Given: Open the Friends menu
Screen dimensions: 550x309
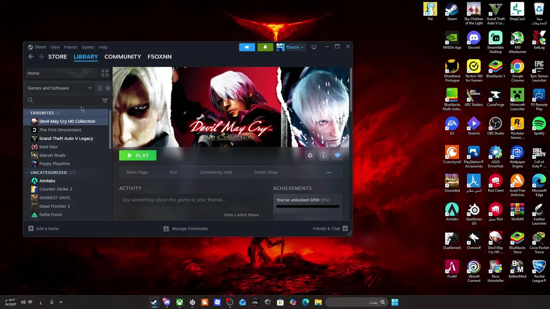Looking at the screenshot, I should 70,47.
